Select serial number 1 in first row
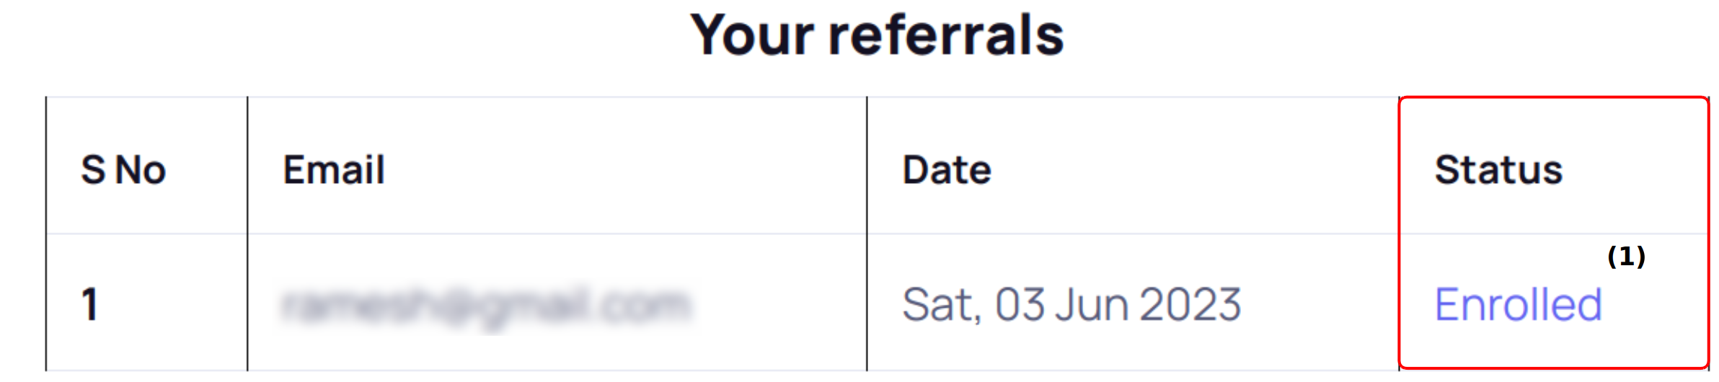The image size is (1719, 382). (89, 304)
